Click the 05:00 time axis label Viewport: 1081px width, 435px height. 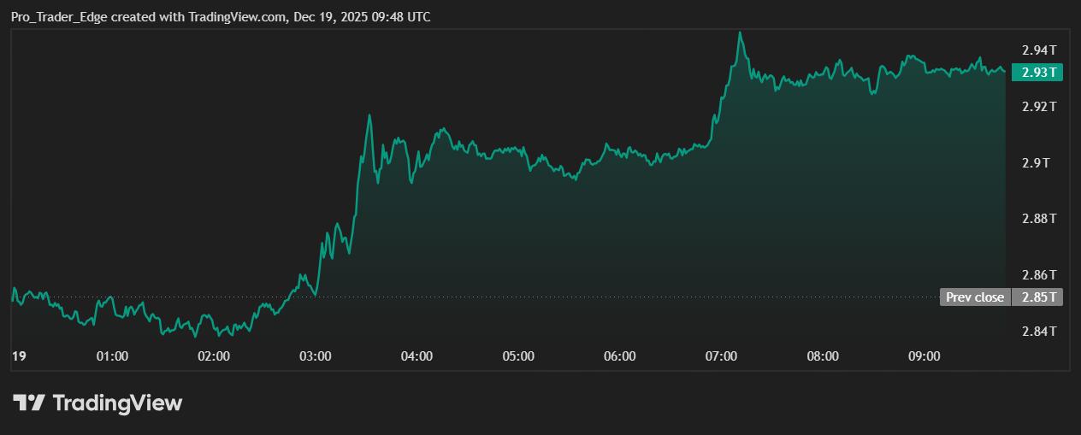point(518,356)
